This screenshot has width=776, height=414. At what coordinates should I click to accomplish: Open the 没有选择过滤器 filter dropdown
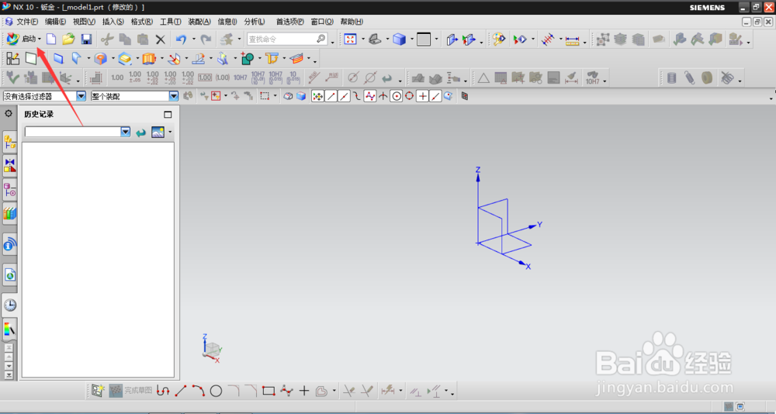(x=81, y=96)
